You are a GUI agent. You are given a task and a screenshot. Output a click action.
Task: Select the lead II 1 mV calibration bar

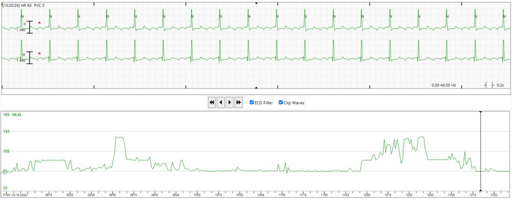30,27
